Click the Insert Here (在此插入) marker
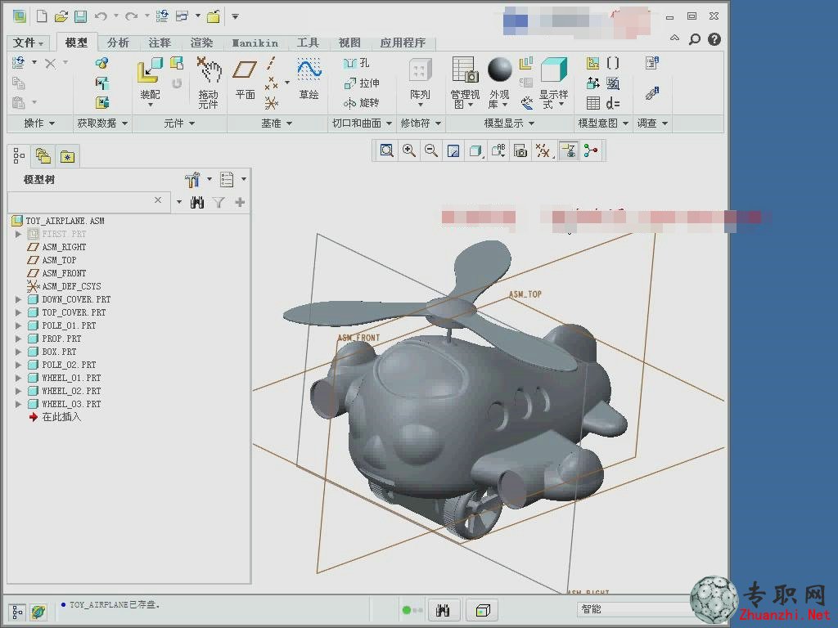Viewport: 838px width, 628px height. 55,417
